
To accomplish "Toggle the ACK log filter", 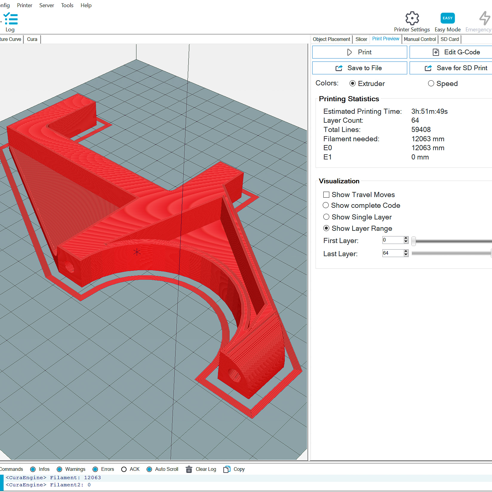I will [x=124, y=469].
